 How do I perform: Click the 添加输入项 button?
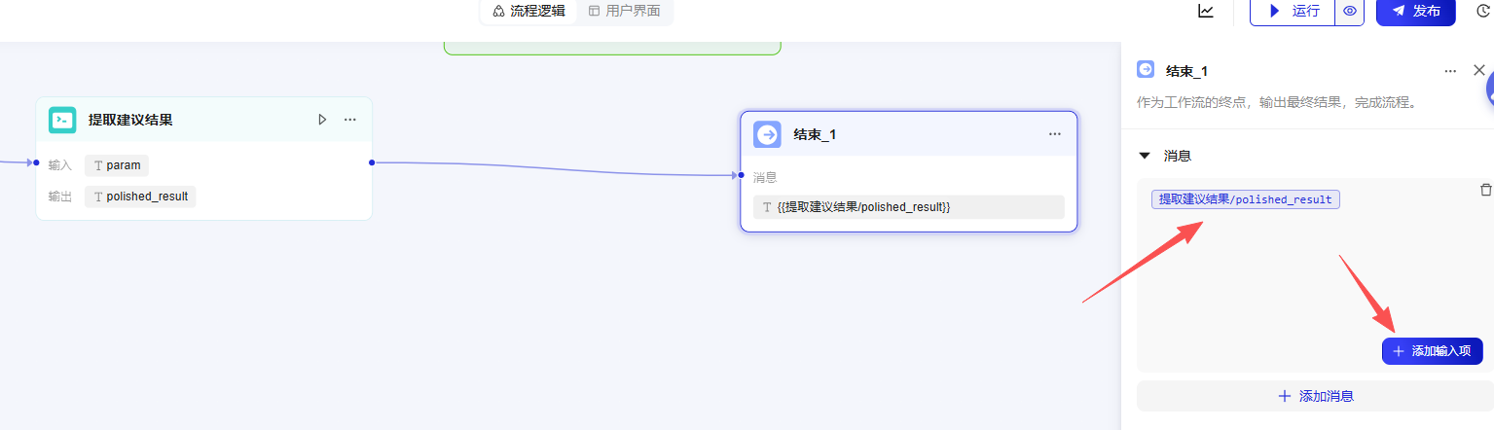1432,351
